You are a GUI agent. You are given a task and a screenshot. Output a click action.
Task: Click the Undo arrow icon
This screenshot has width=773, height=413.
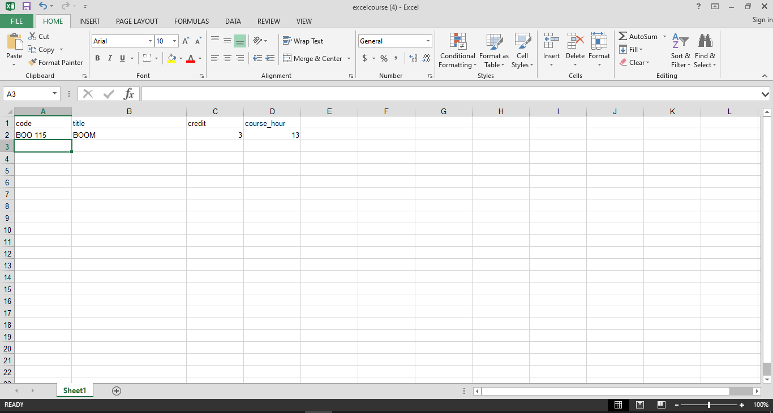click(43, 6)
